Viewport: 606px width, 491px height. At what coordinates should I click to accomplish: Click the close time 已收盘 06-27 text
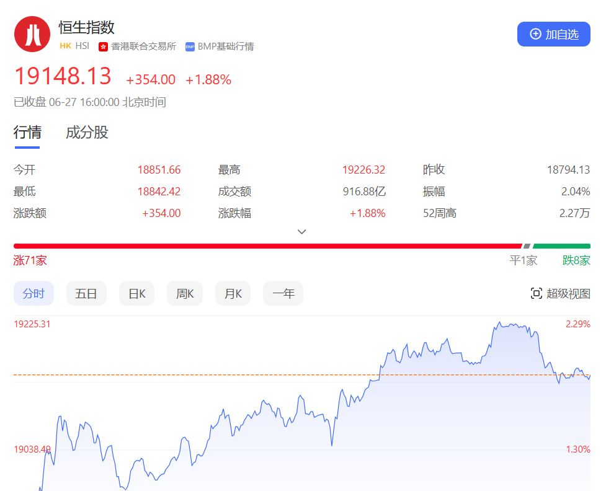pyautogui.click(x=90, y=102)
